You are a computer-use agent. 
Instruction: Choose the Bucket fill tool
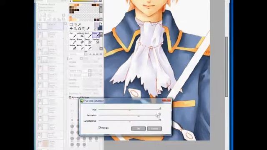pos(73,47)
